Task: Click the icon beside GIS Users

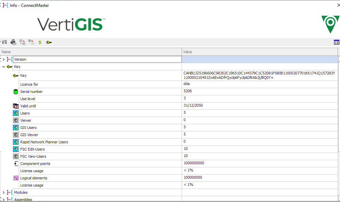Action: (x=16, y=128)
